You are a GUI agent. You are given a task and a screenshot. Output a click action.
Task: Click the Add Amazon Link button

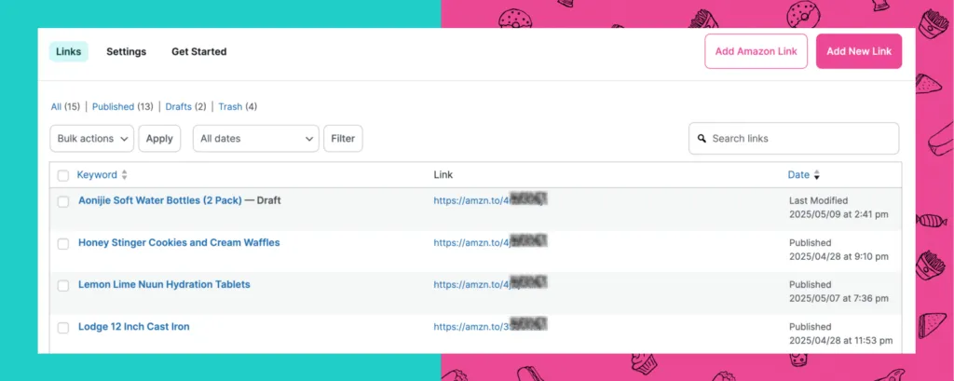click(756, 51)
